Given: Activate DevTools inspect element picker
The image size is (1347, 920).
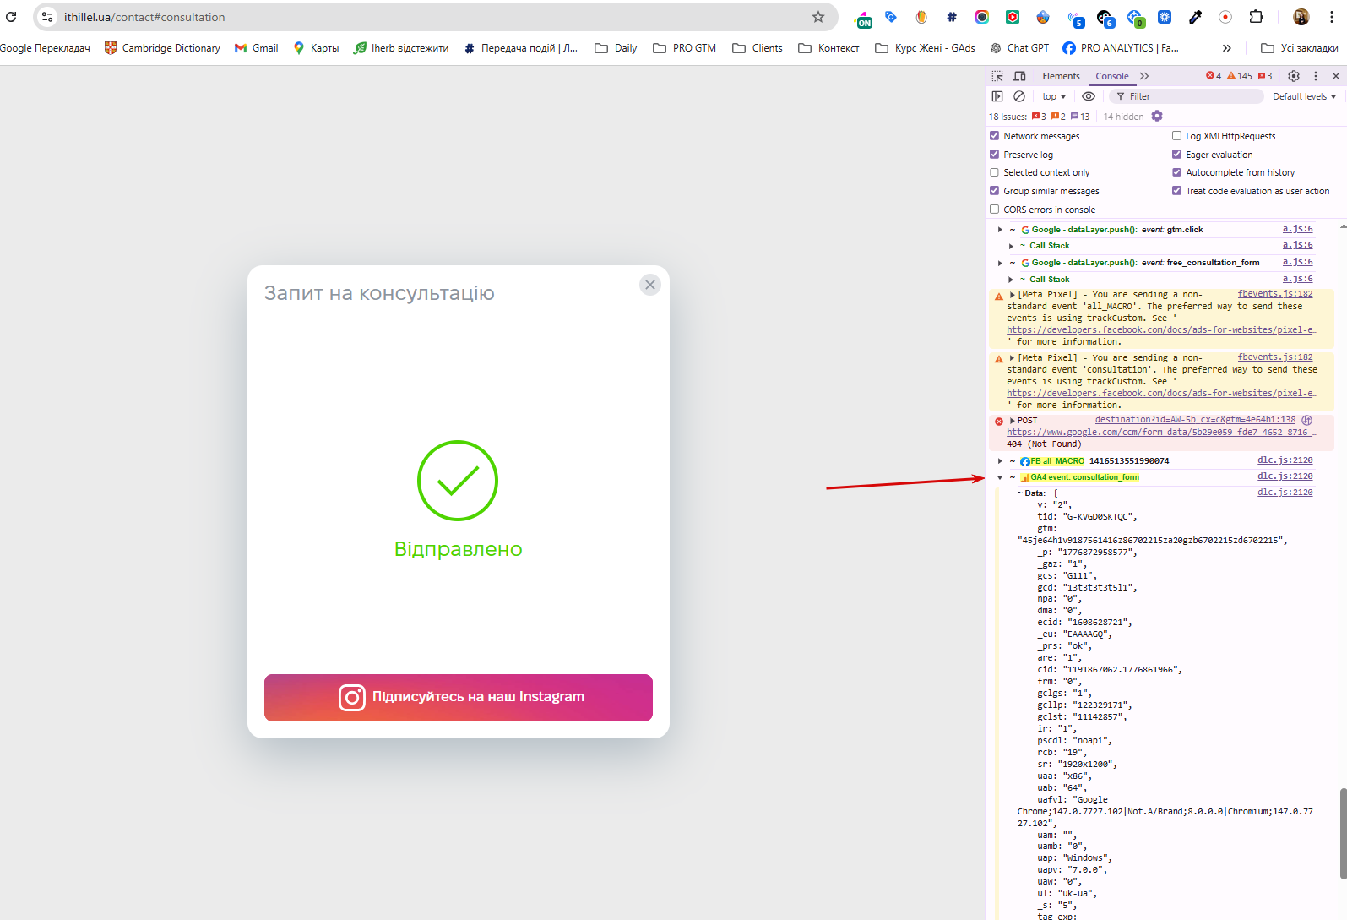Looking at the screenshot, I should pos(997,76).
